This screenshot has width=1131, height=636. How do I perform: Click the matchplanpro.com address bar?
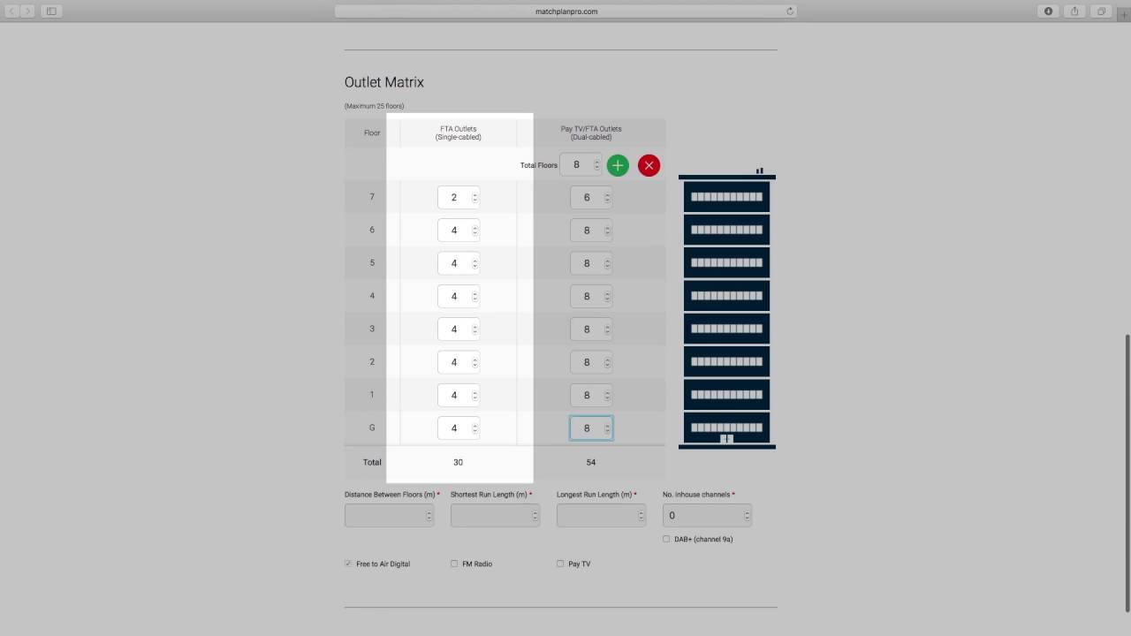[565, 11]
